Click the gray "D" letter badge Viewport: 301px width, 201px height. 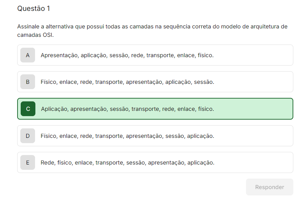[x=28, y=136]
